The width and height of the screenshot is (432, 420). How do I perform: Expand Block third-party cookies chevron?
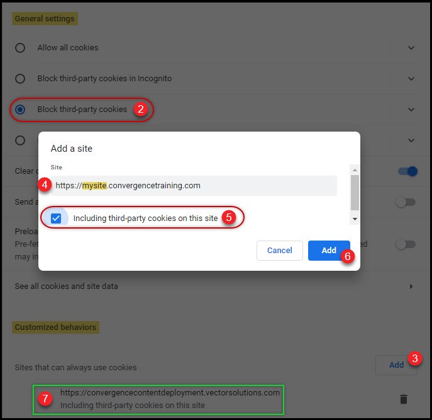point(411,110)
